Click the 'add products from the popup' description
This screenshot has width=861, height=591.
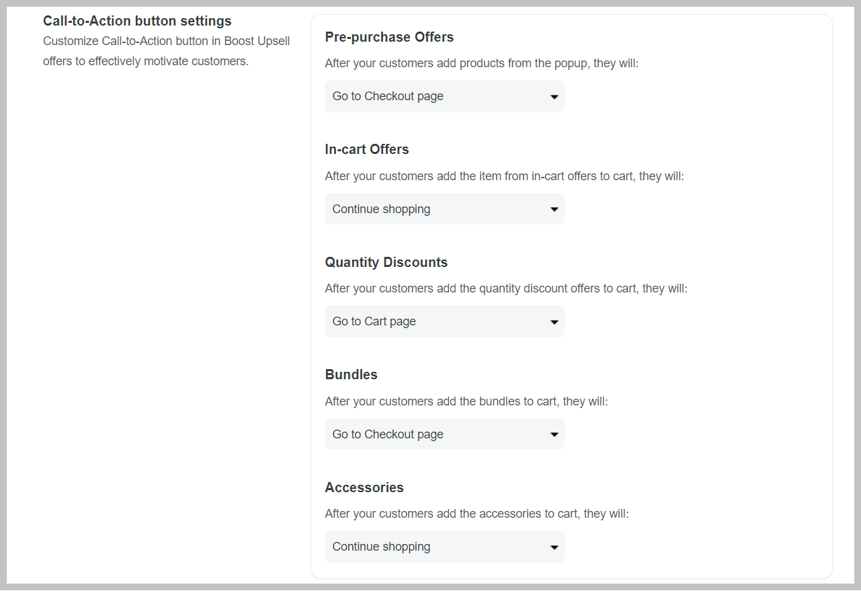pos(481,64)
